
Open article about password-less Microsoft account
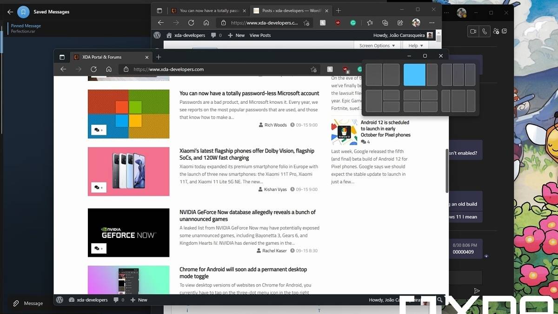coord(249,94)
